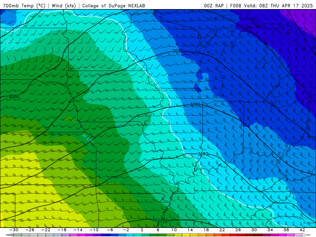Click the -18 color scale label
The height and width of the screenshot is (237, 316).
tap(62, 230)
